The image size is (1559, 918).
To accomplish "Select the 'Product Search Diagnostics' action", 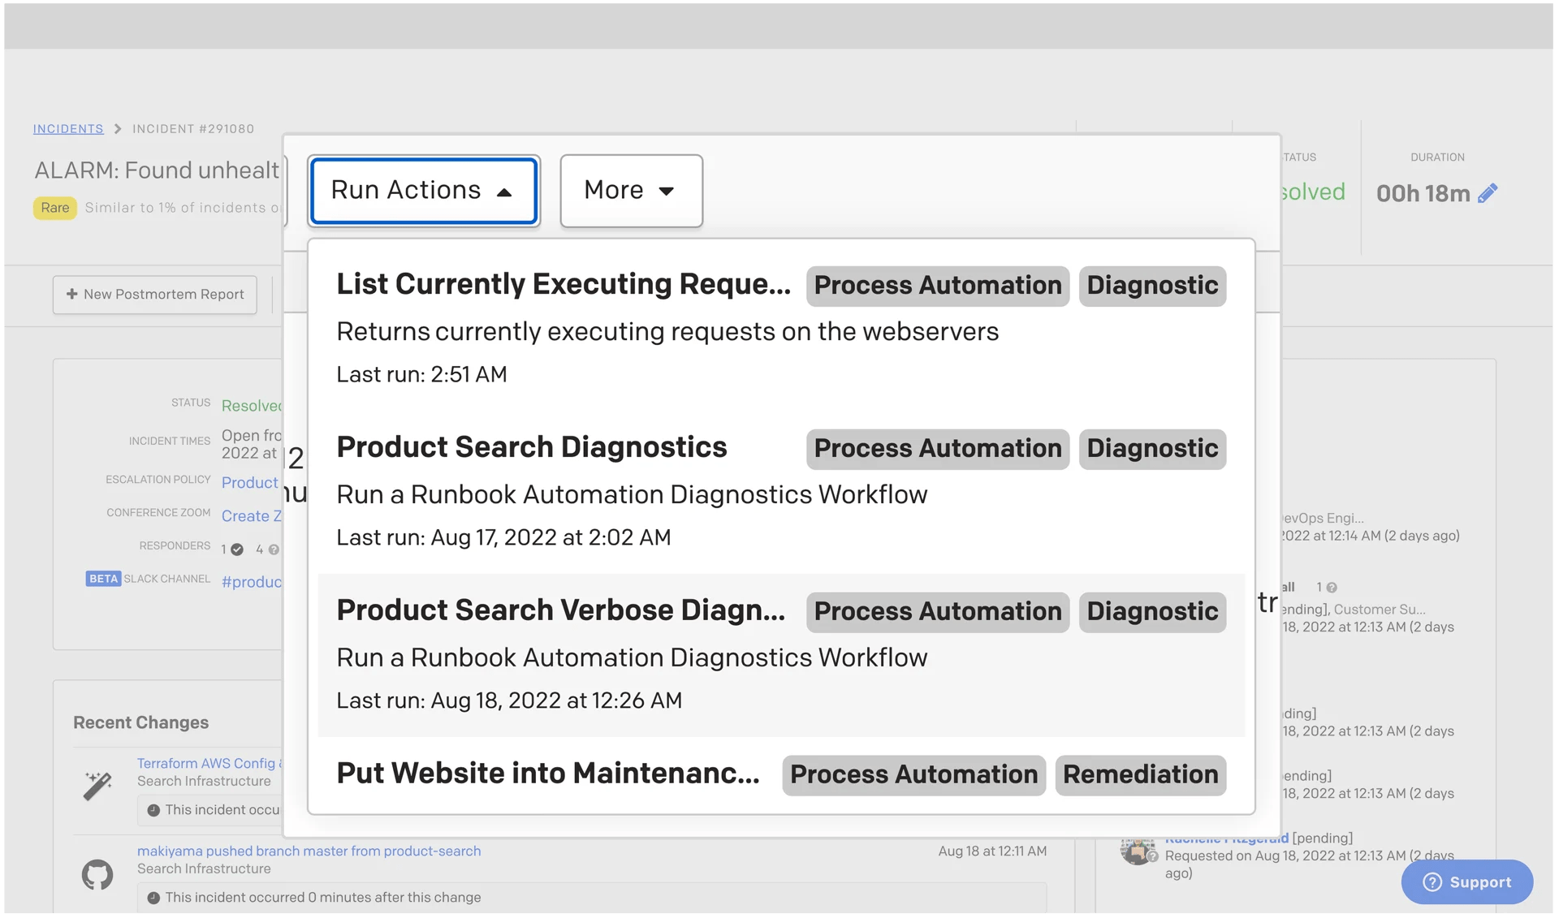I will coord(532,447).
